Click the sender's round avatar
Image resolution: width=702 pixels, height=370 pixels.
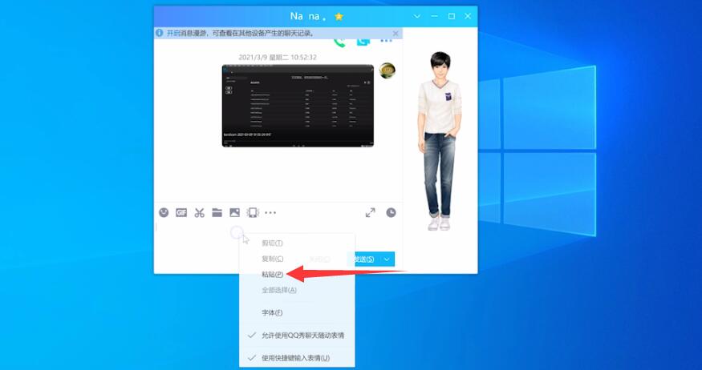[388, 70]
